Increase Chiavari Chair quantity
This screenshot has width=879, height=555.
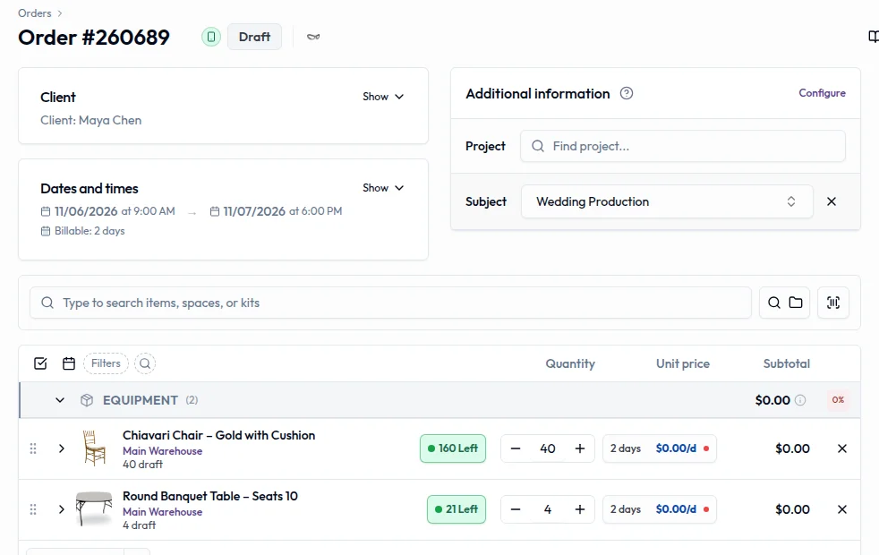tap(580, 448)
